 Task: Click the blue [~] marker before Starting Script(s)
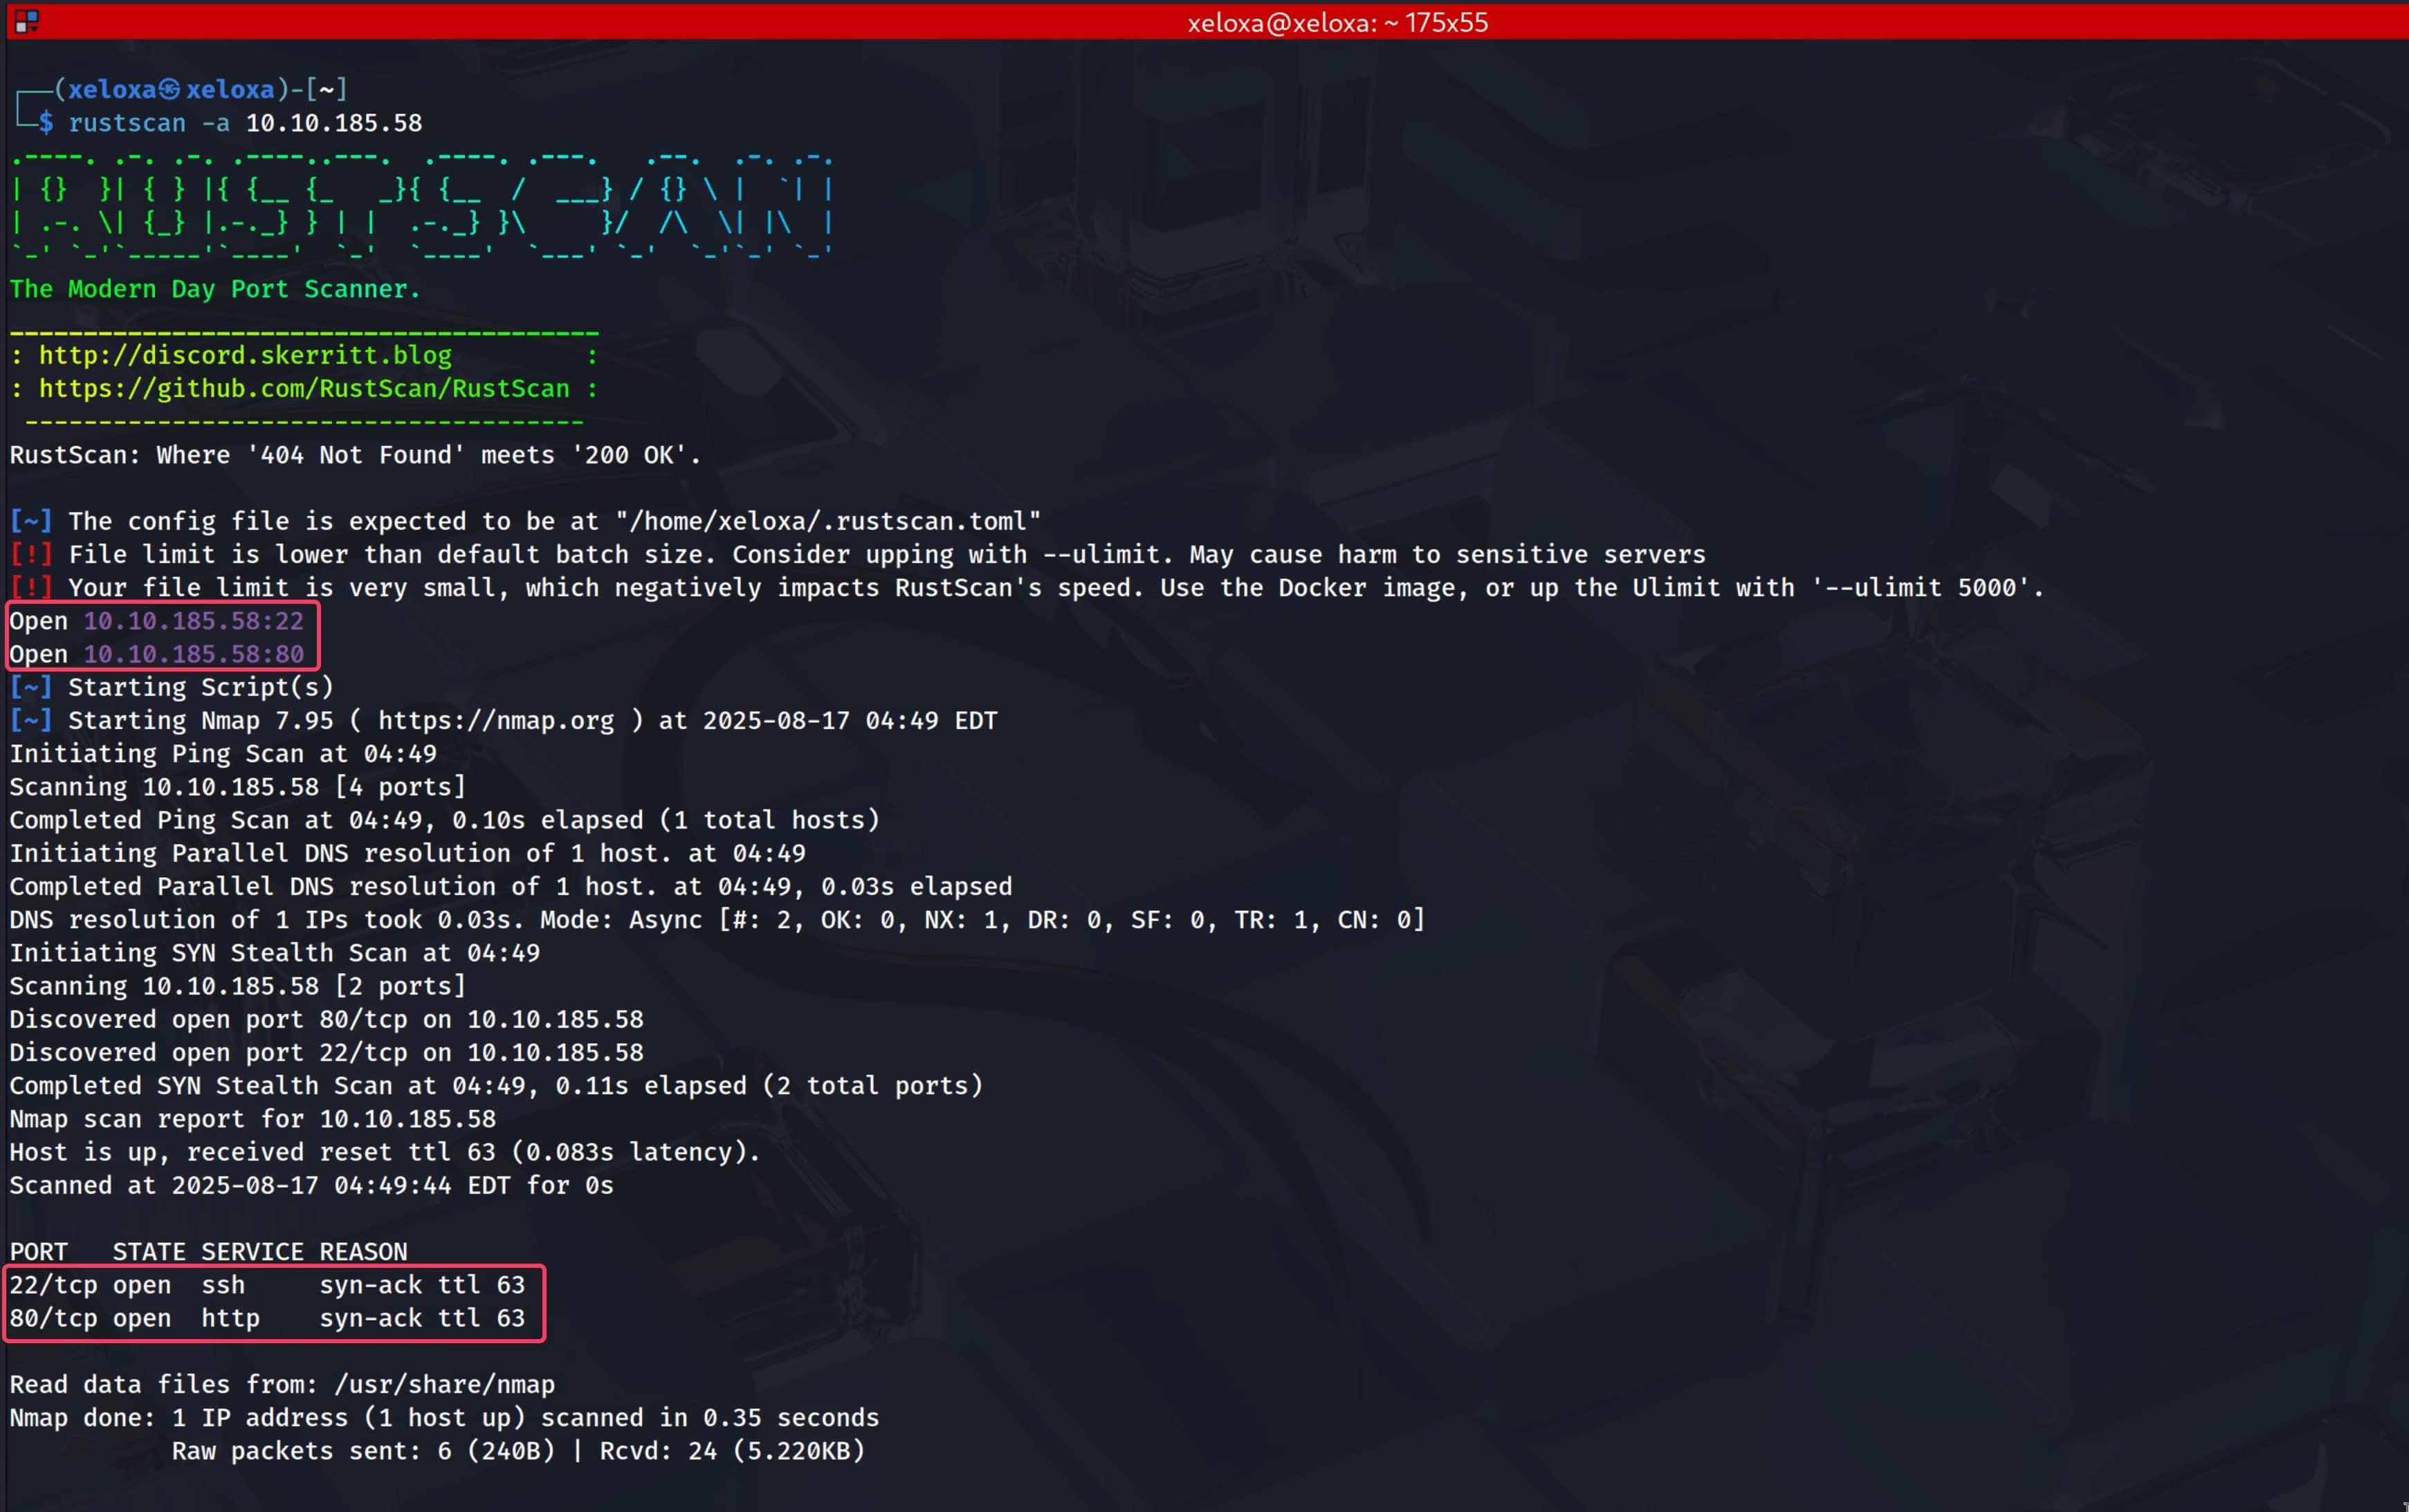30,687
